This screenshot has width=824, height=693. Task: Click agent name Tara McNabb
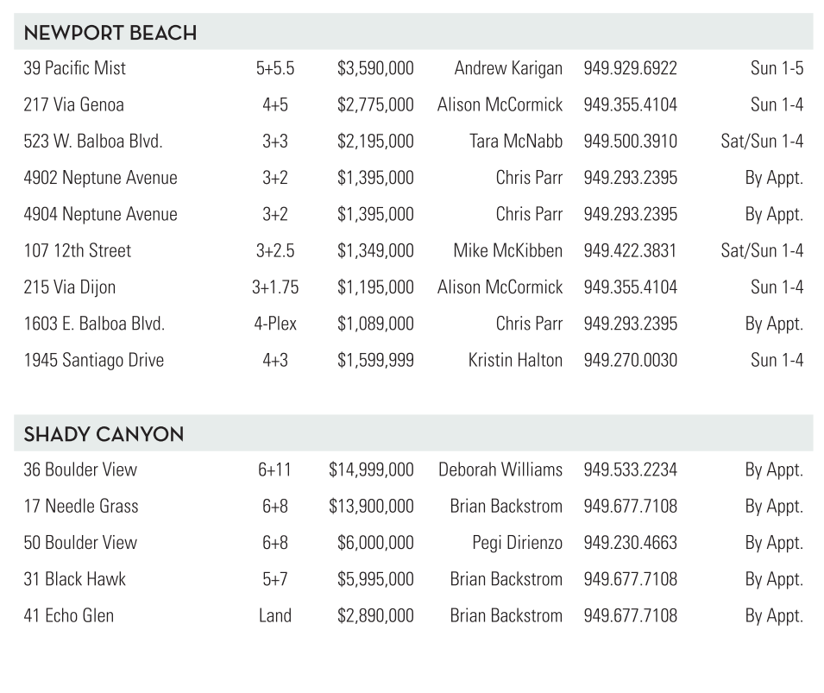[515, 142]
